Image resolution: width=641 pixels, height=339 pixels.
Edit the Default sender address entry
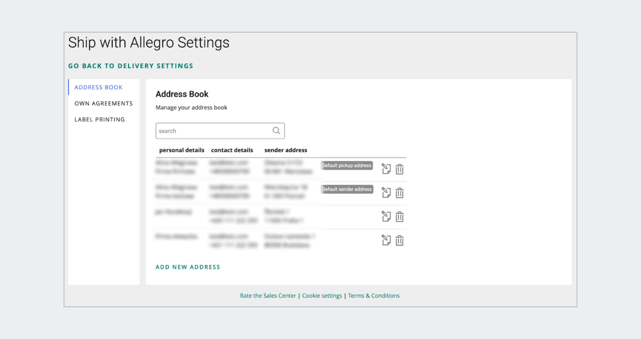click(386, 193)
